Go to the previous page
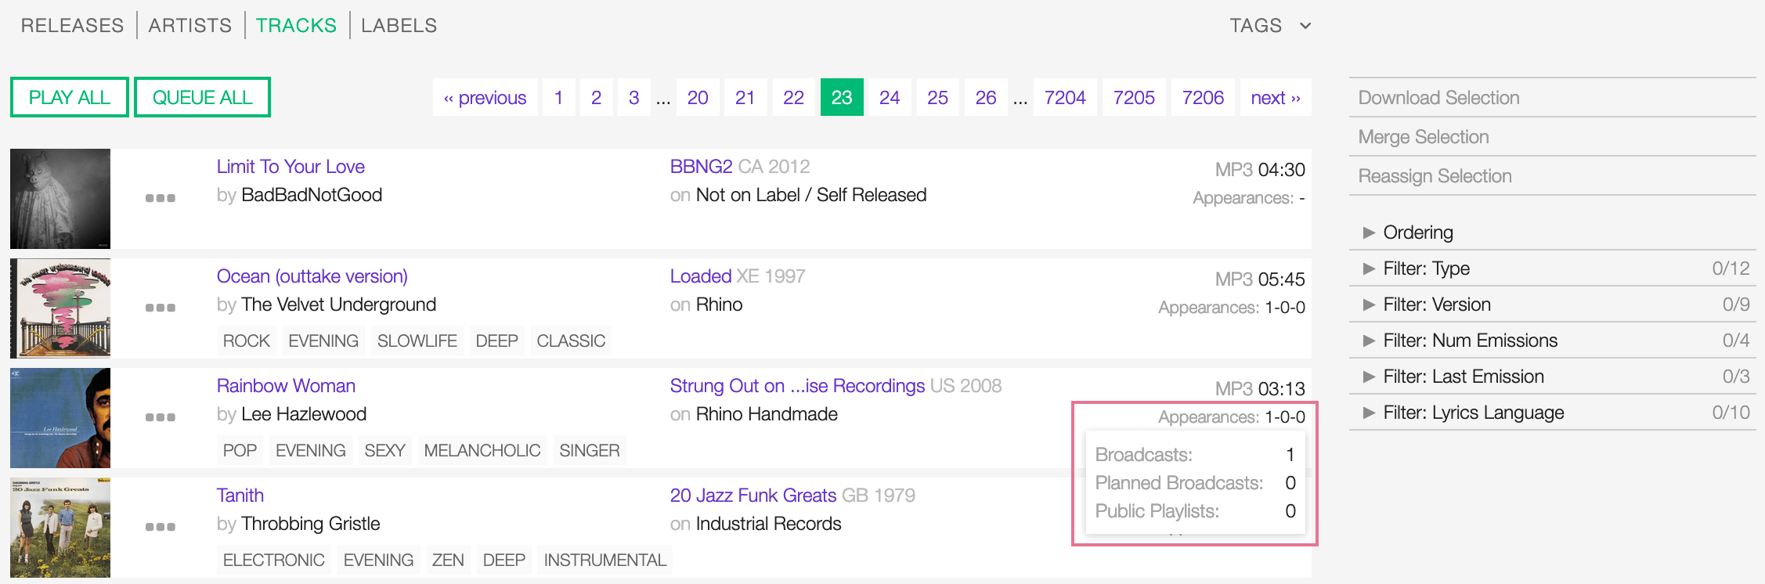Image resolution: width=1765 pixels, height=584 pixels. pyautogui.click(x=485, y=97)
